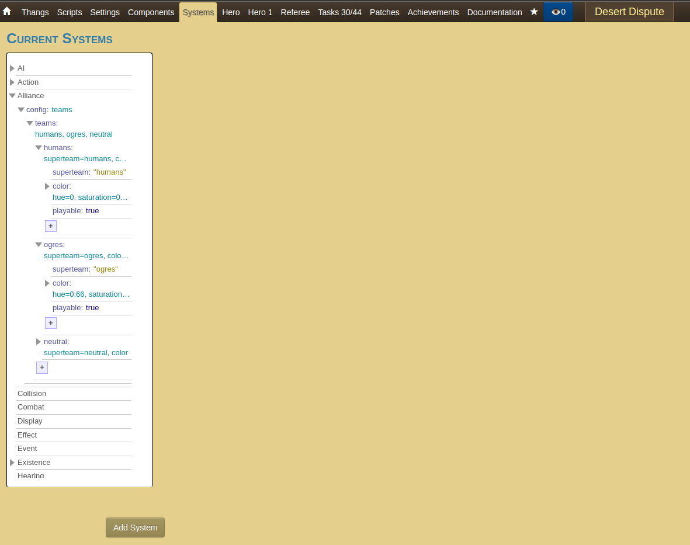Expand the Action system node
The height and width of the screenshot is (545, 690).
coord(12,82)
